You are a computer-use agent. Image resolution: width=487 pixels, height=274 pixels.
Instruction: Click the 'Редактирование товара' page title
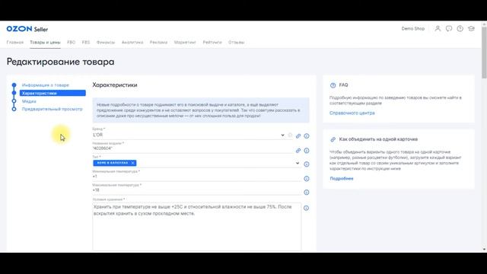pyautogui.click(x=61, y=62)
